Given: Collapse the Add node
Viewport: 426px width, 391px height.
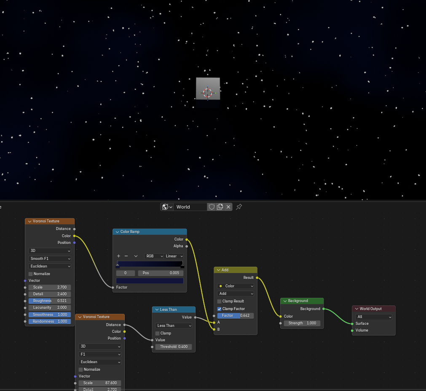Looking at the screenshot, I should (218, 270).
